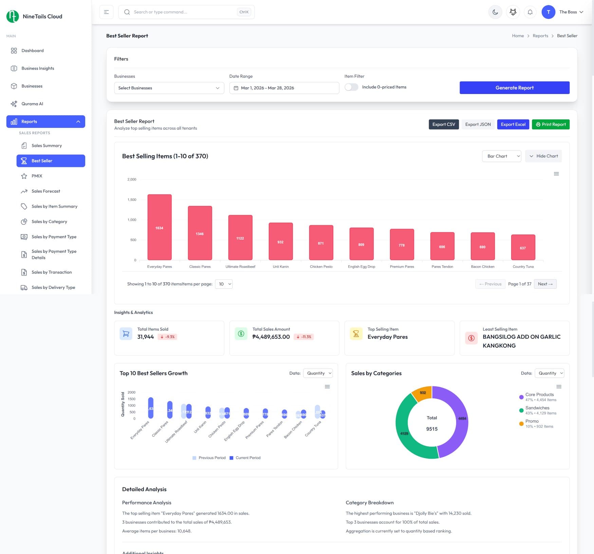Open Sales by Category report in sidebar
Image resolution: width=594 pixels, height=554 pixels.
(x=49, y=222)
